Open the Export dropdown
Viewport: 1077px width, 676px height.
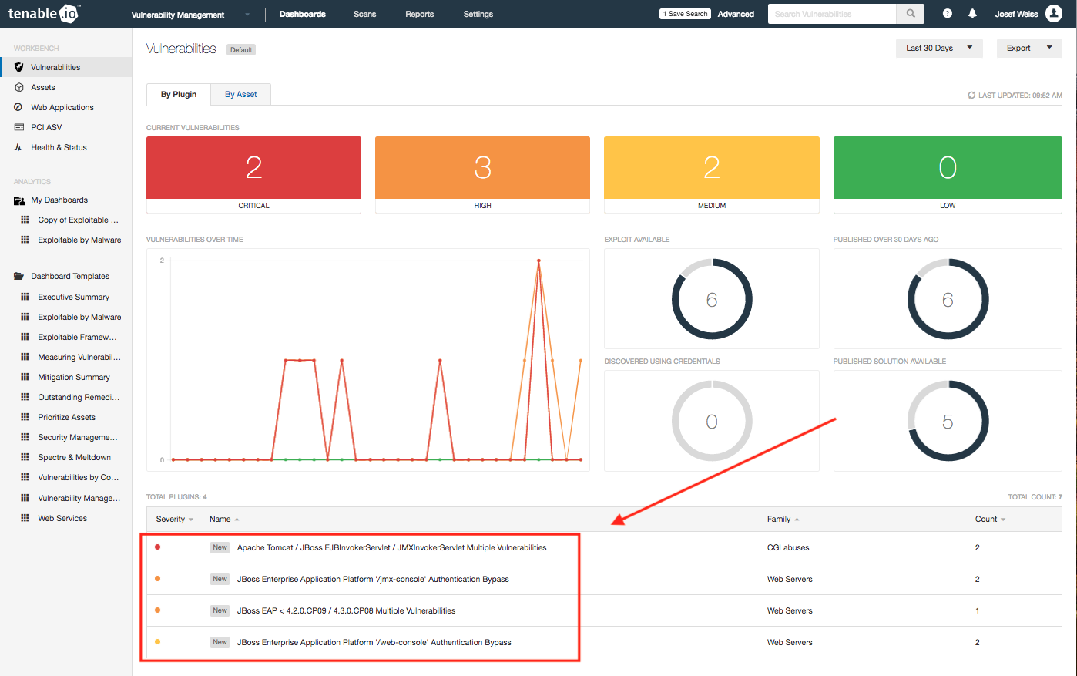tap(1029, 48)
